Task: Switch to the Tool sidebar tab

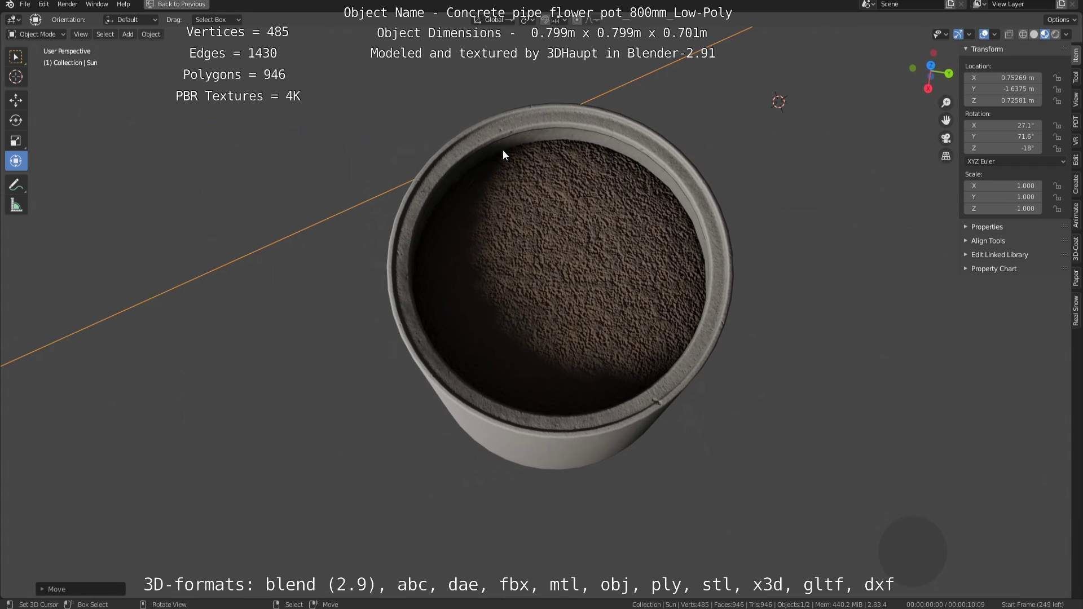Action: [x=1076, y=77]
